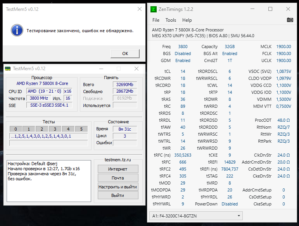
Task: Minimize the TestMem5 main window
Action: coord(101,69)
